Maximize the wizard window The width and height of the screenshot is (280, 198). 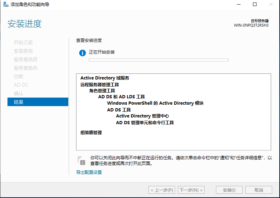point(255,5)
